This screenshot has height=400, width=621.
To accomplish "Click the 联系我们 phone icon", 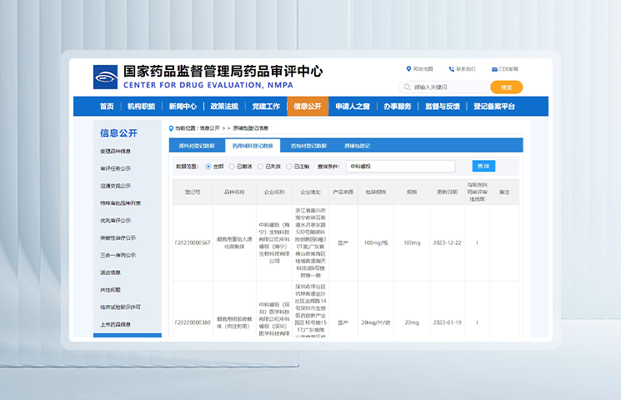I will click(x=451, y=69).
